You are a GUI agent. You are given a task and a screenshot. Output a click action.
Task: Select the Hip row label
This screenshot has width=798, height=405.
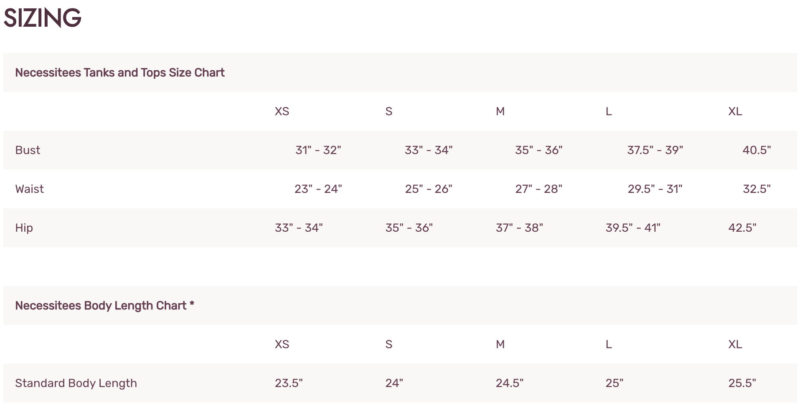pyautogui.click(x=24, y=228)
